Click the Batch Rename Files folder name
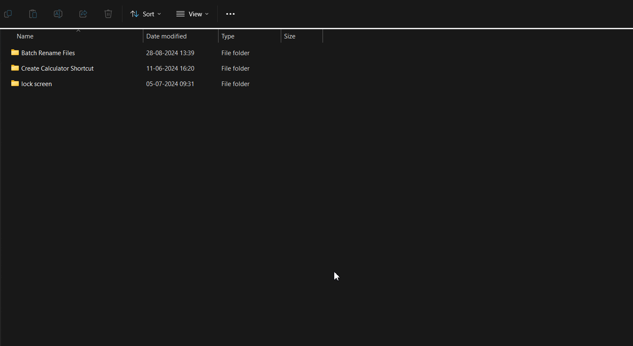The height and width of the screenshot is (346, 633). click(x=48, y=53)
